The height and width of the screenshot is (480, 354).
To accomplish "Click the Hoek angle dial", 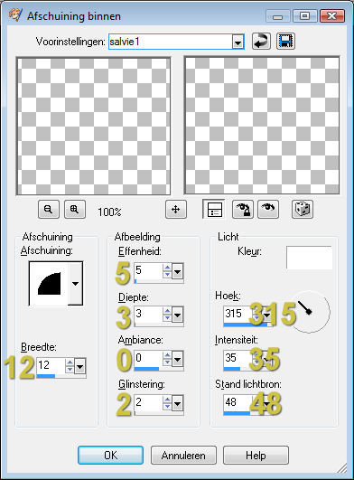I will pos(309,312).
